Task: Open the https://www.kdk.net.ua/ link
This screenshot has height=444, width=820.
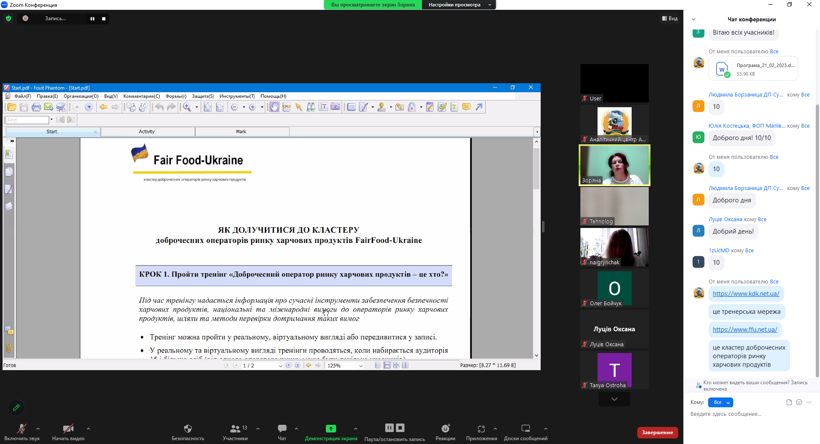Action: point(746,294)
